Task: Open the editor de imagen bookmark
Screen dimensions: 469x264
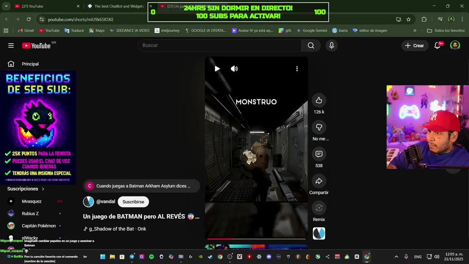Action: (370, 30)
